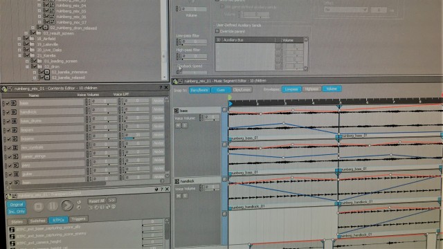This screenshot has height=249, width=443.
Task: Switch to the Triggers tab
Action: (78, 219)
